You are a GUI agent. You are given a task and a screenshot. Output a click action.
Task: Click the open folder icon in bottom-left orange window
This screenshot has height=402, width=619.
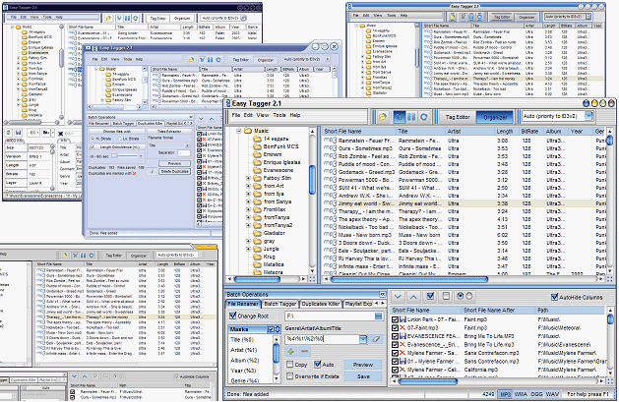(x=65, y=256)
